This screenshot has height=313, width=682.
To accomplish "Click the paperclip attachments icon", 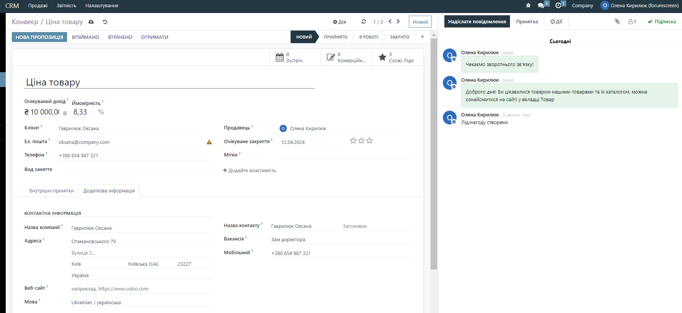I will (x=617, y=21).
